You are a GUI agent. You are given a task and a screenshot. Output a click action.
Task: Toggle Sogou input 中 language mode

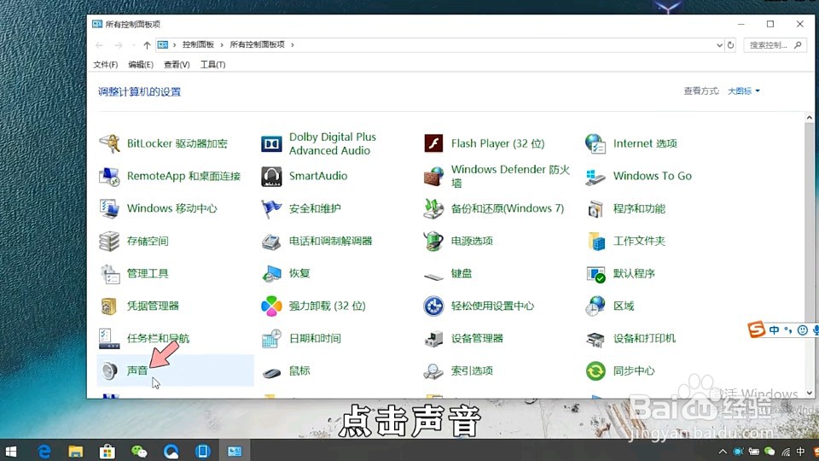pos(775,330)
